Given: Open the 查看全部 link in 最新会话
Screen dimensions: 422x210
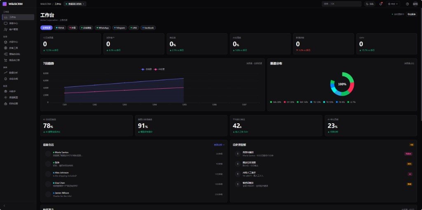Looking at the screenshot, I should click(219, 145).
